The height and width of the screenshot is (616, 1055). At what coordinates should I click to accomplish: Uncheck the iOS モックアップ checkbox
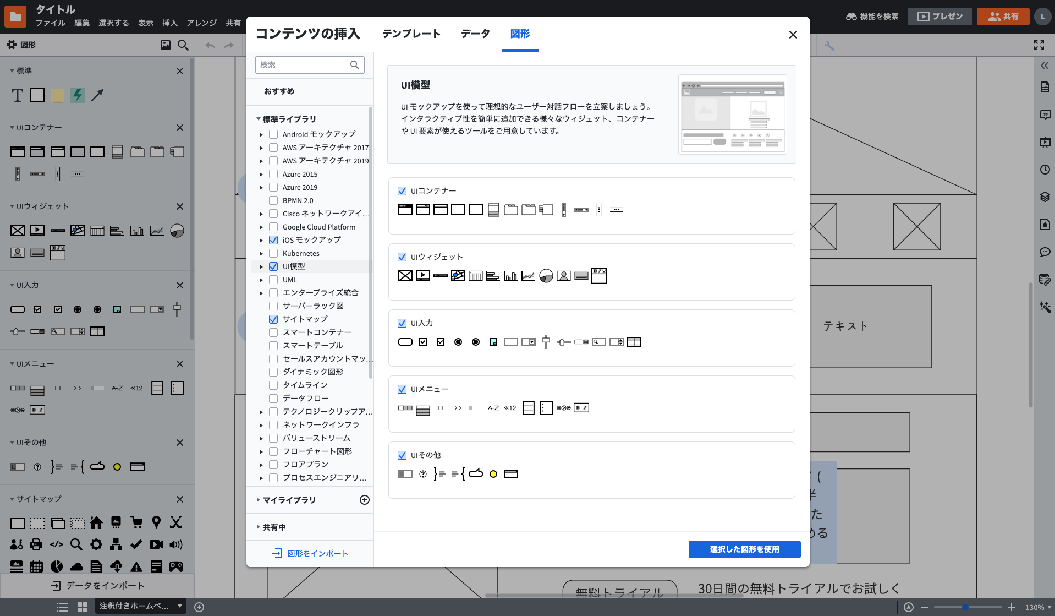[x=273, y=240]
